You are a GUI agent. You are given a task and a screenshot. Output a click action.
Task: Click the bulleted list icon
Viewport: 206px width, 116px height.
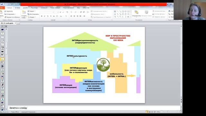click(71, 12)
